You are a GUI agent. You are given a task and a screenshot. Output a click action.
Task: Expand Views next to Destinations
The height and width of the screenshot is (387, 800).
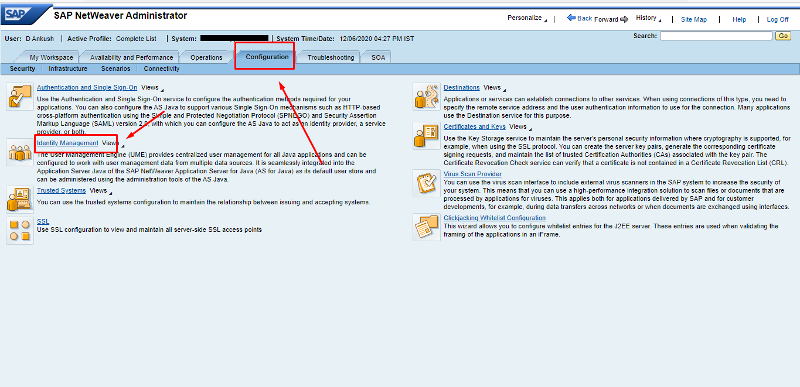coord(494,88)
